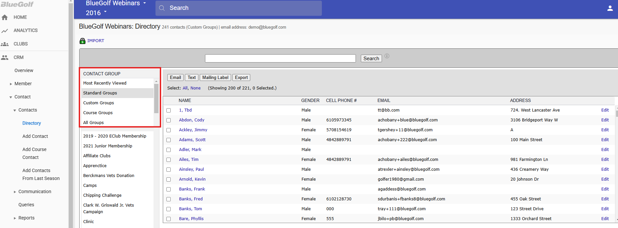Click the contact group list scrollbar thumb
This screenshot has height=228, width=618.
pos(156,98)
